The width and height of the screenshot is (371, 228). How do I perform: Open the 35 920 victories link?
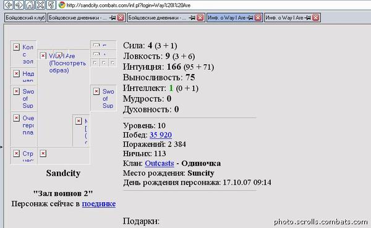point(160,135)
